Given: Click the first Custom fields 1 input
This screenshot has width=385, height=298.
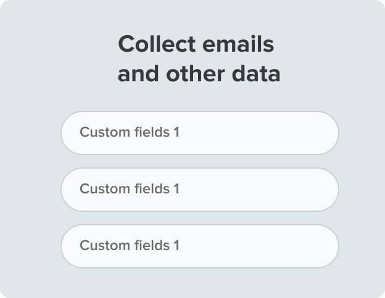Looking at the screenshot, I should point(199,132).
